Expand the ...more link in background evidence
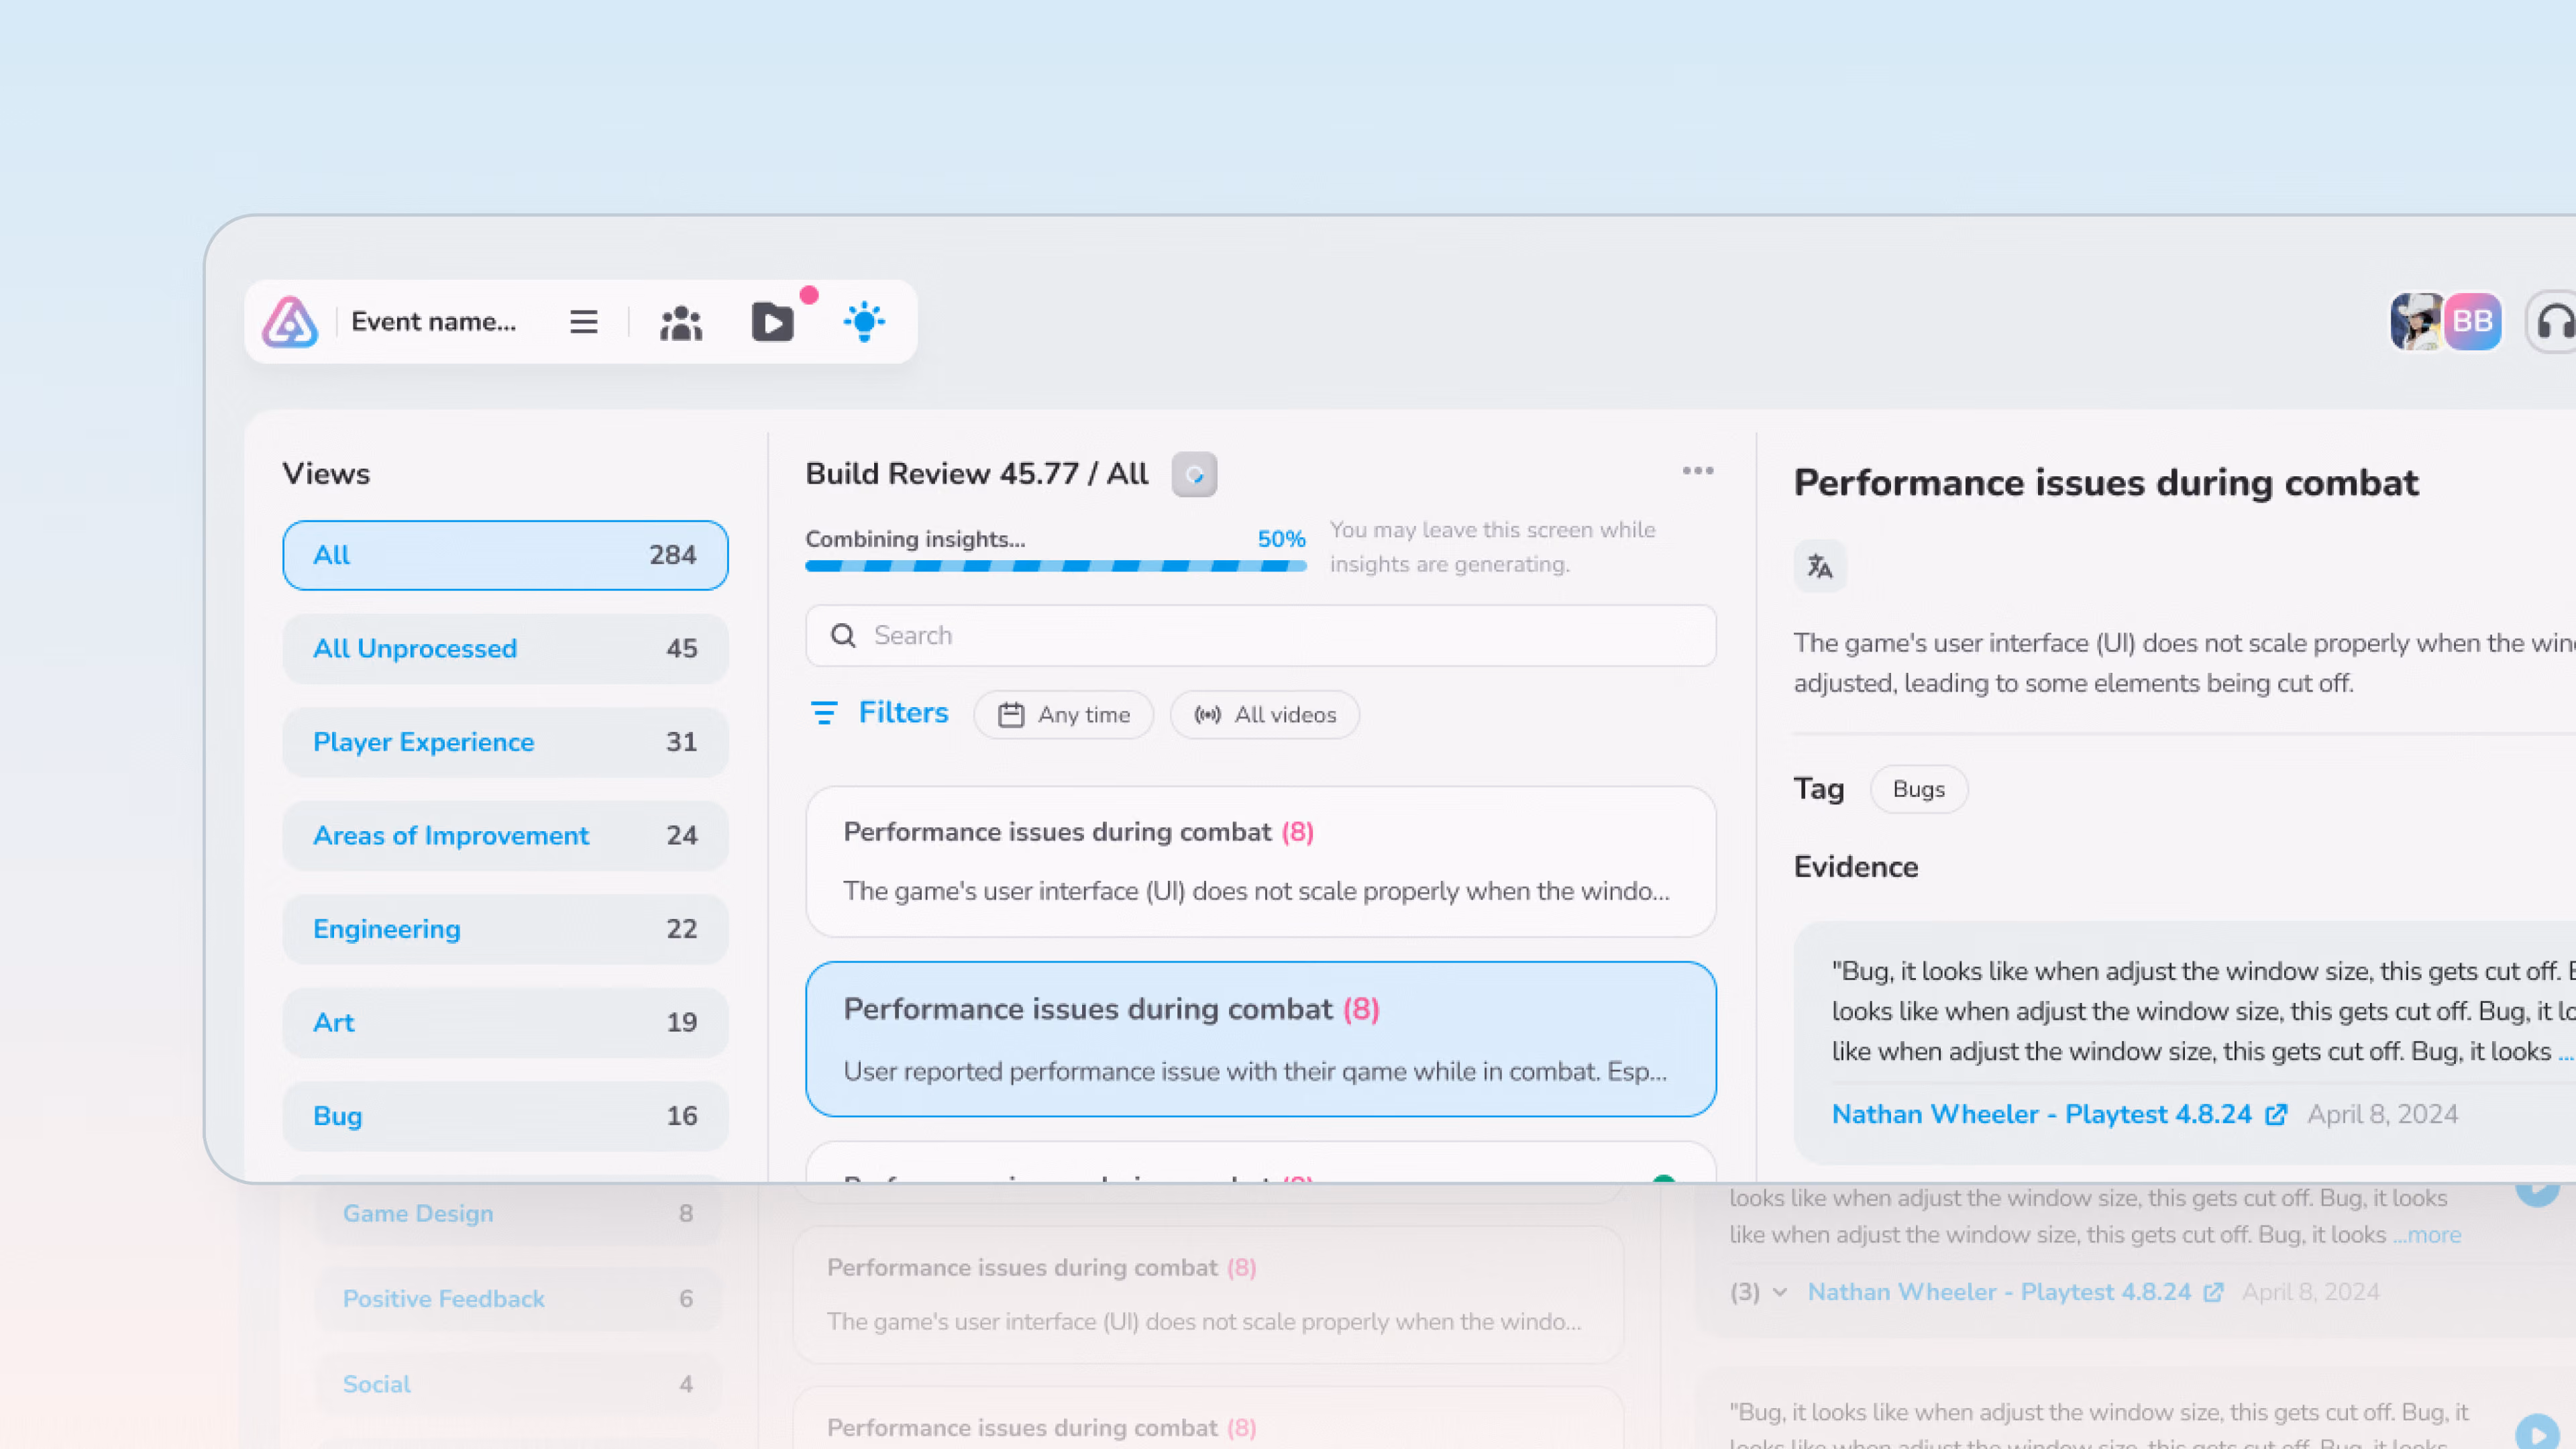2576x1449 pixels. tap(2427, 1235)
